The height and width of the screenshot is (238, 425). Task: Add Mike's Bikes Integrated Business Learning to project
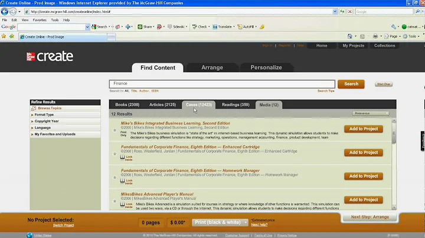364,129
